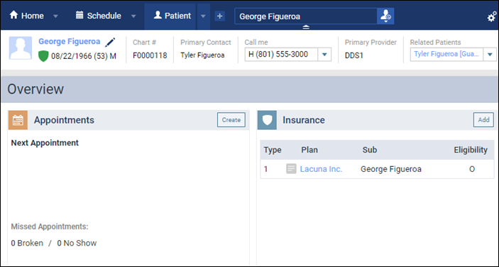
Task: Click the plus icon to add patient tab
Action: coord(219,16)
